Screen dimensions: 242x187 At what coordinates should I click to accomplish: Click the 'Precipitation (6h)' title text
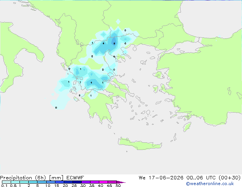23,178
